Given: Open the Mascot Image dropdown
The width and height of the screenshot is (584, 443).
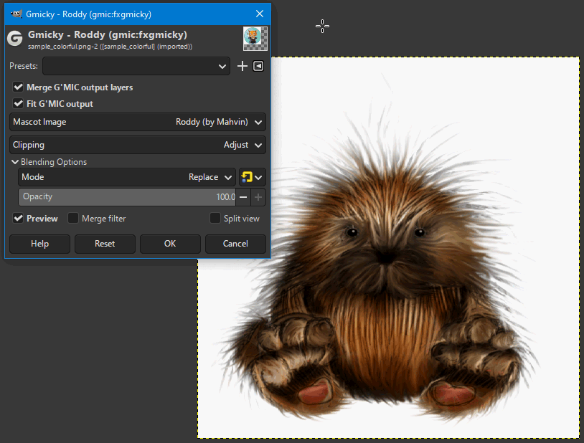Looking at the screenshot, I should coord(138,122).
